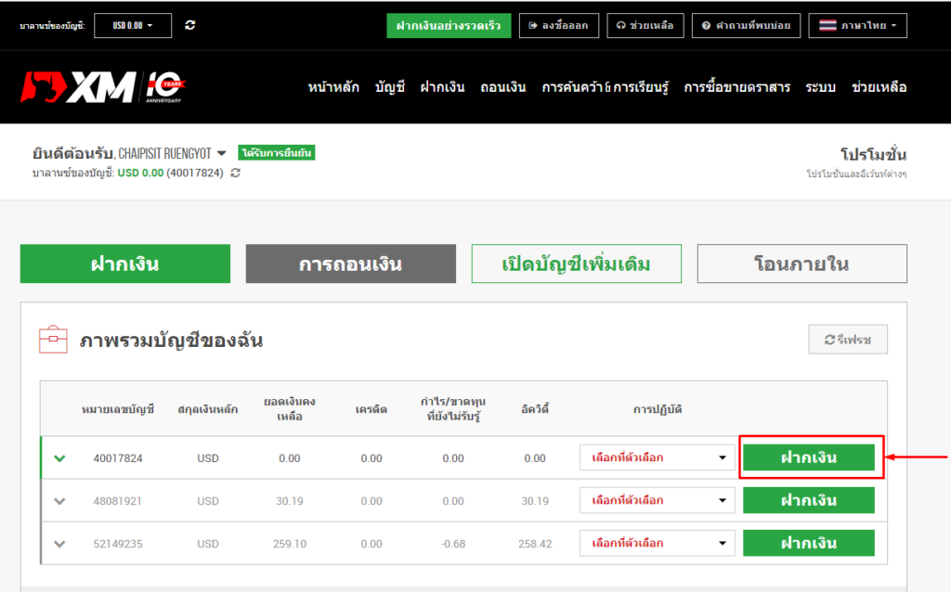Open การซื้อขายตราสาร navigation menu
Viewport: 951px width, 592px height.
(736, 87)
